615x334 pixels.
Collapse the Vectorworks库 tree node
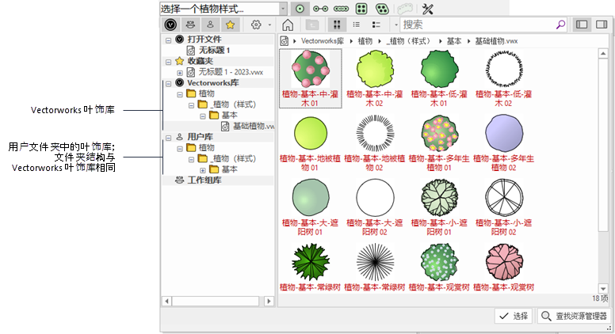coord(168,83)
